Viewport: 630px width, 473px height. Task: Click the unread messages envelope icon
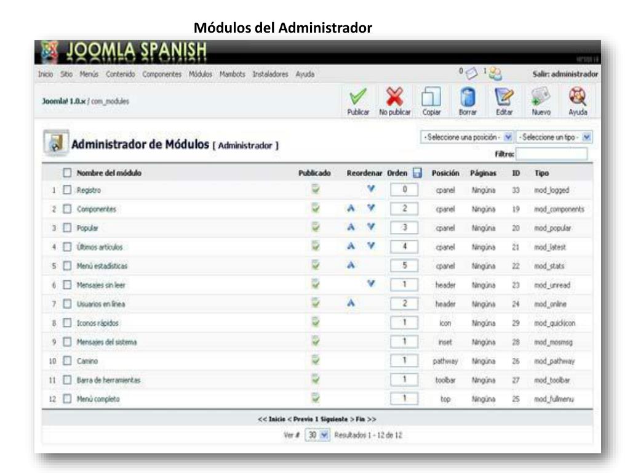(471, 73)
